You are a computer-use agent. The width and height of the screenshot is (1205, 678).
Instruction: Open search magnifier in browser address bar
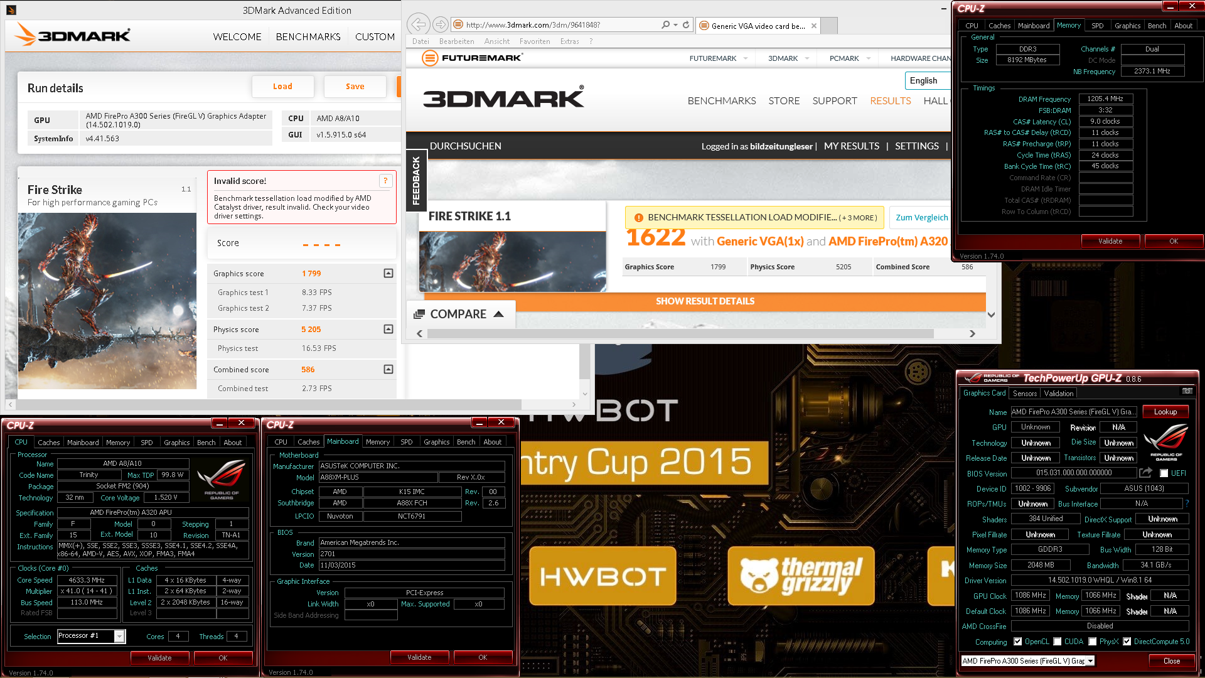666,24
